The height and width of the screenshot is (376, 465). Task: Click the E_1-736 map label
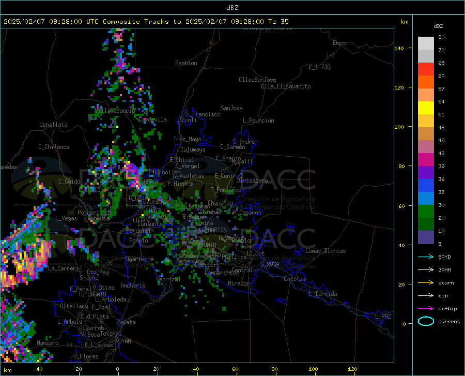point(319,67)
